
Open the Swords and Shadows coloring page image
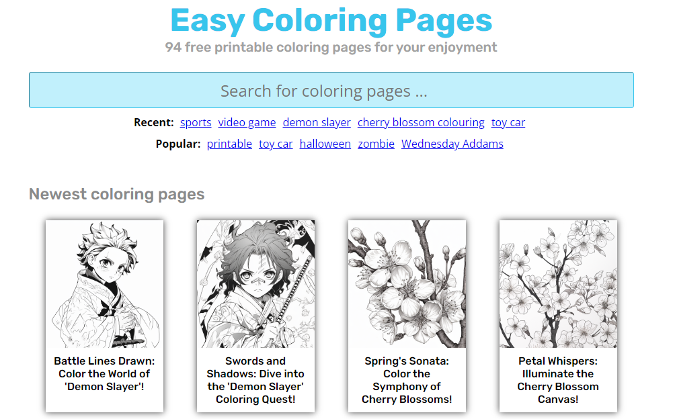tap(255, 283)
